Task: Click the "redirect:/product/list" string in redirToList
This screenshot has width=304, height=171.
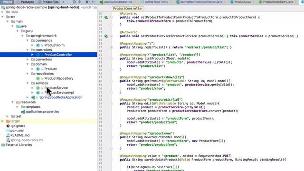Action: pyautogui.click(x=206, y=47)
